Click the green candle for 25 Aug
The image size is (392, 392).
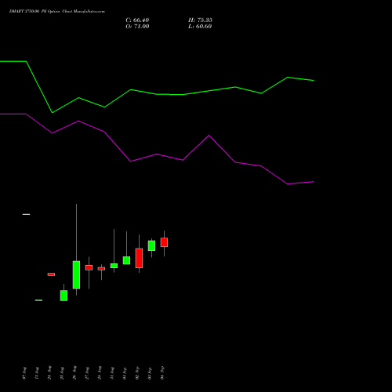point(64,296)
